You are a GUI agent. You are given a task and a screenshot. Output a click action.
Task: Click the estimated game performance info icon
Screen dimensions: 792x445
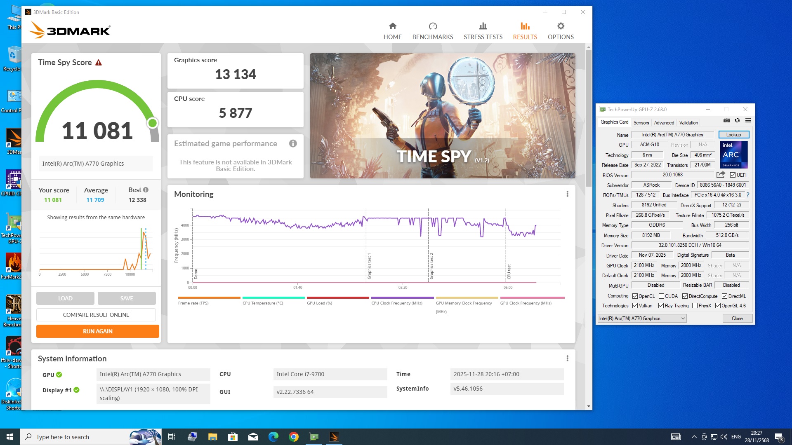(293, 143)
